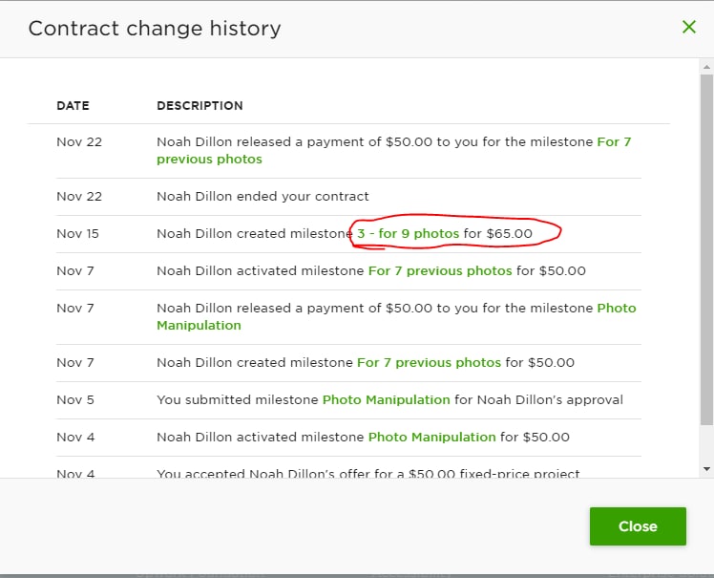Open '3 - for 9 photos' milestone link
The image size is (714, 578).
point(408,233)
